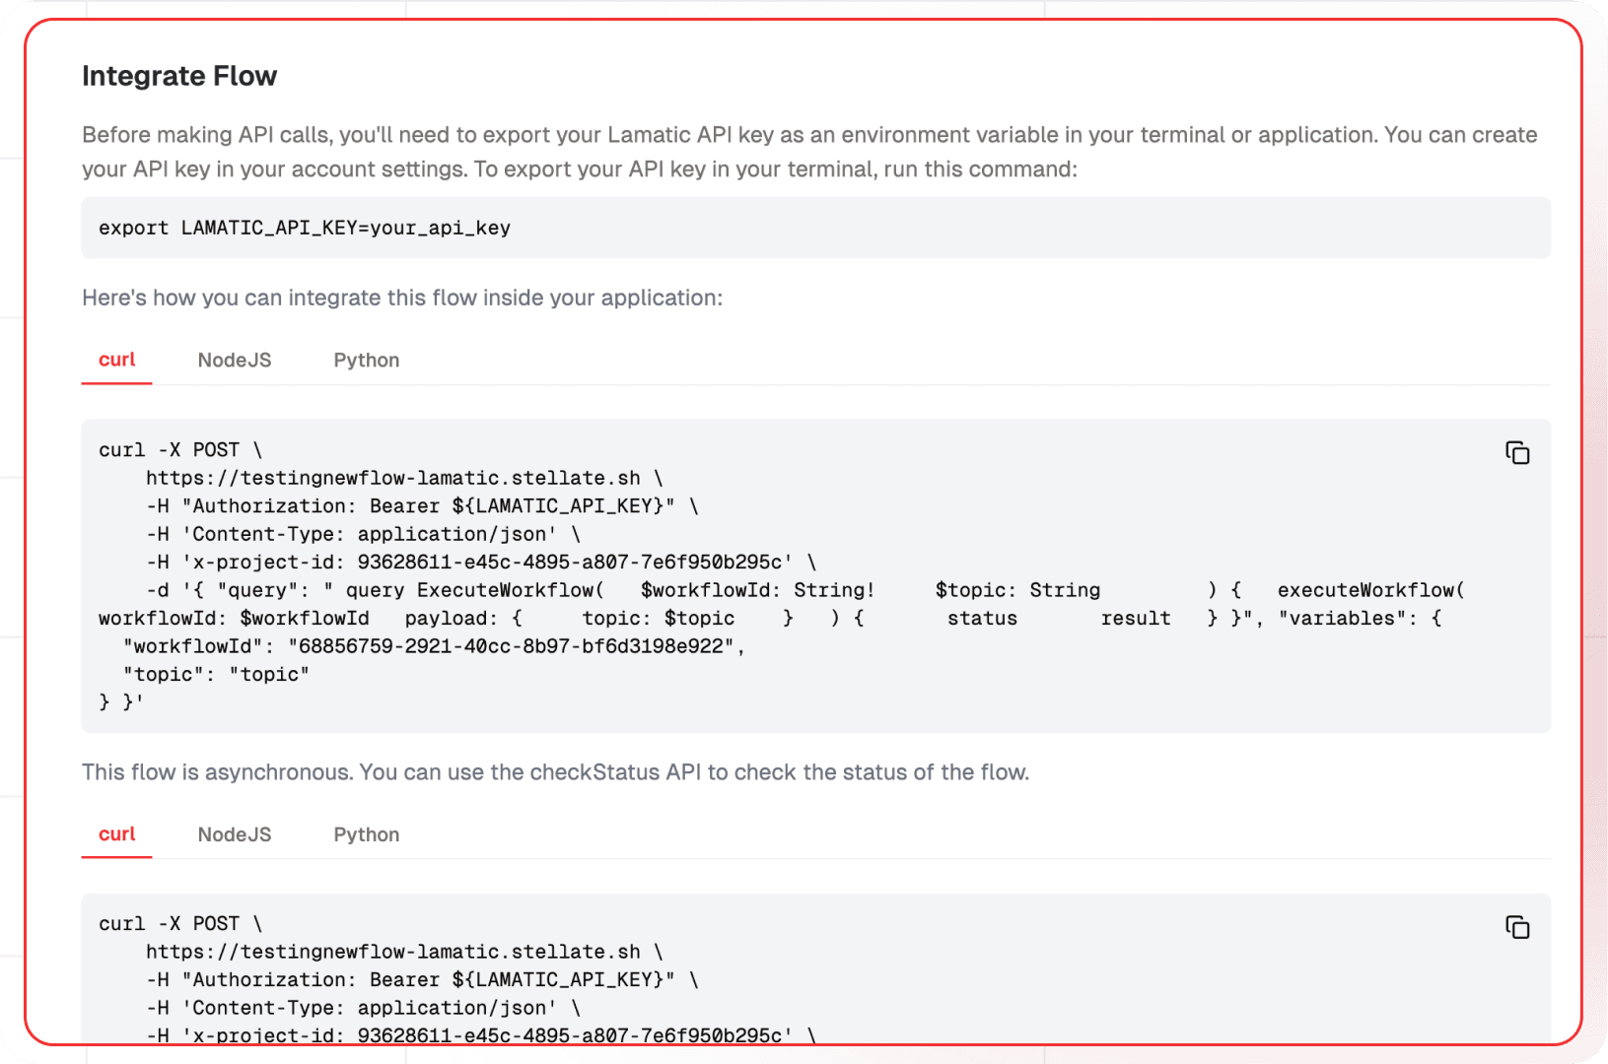Screen dimensions: 1608x1064
Task: Switch to NodeJS tab above ExecuteWorkflow code
Action: click(x=235, y=361)
